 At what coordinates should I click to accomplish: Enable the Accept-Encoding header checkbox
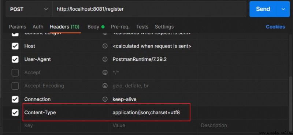pos(15,86)
